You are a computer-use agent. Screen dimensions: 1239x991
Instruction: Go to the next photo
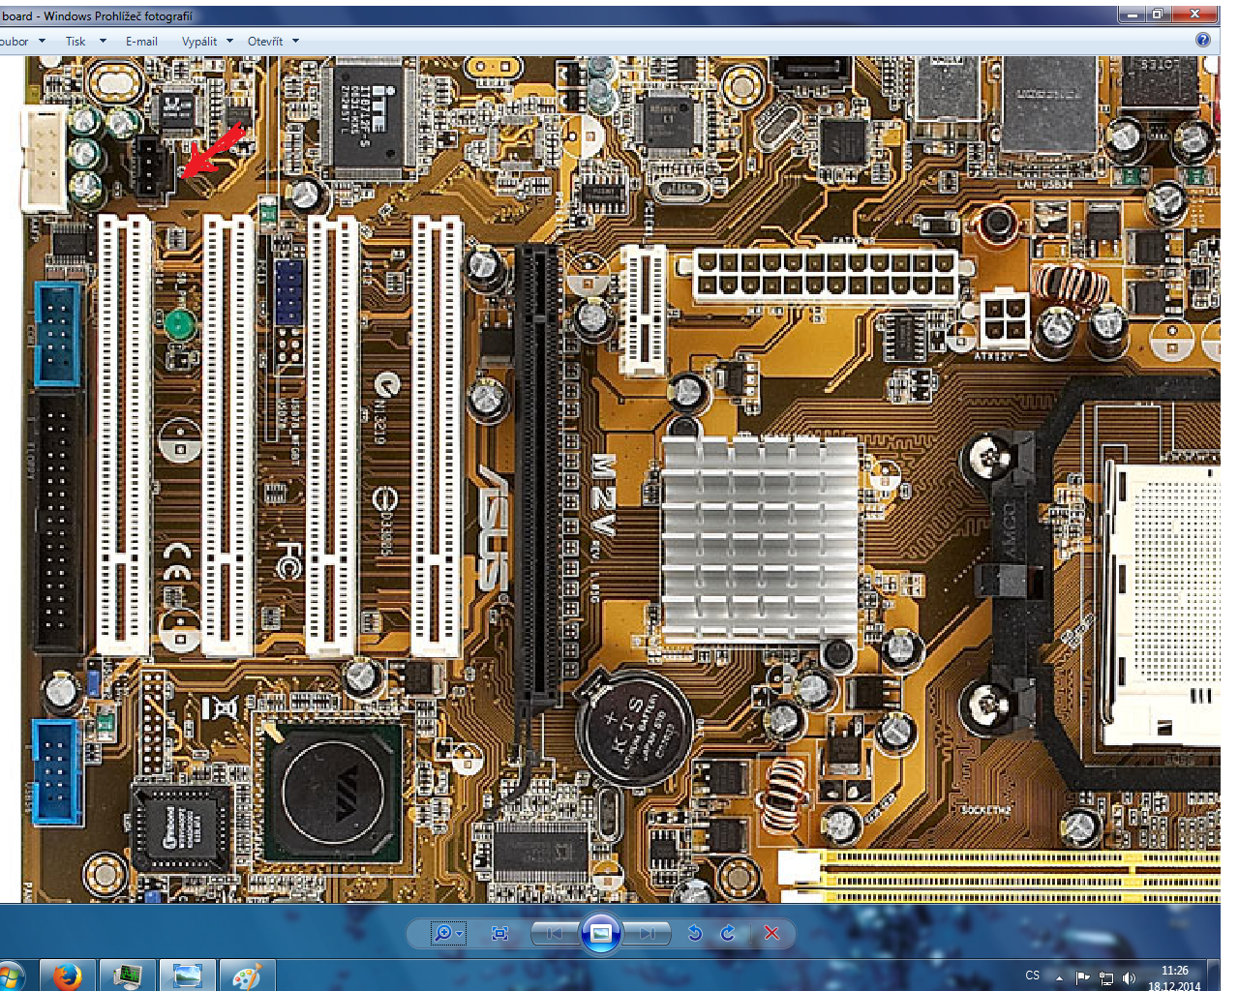point(647,933)
